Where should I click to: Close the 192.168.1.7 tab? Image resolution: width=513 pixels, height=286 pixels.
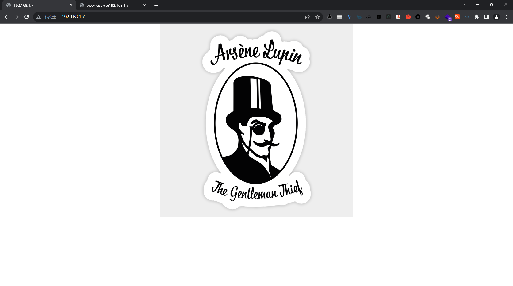pos(71,5)
